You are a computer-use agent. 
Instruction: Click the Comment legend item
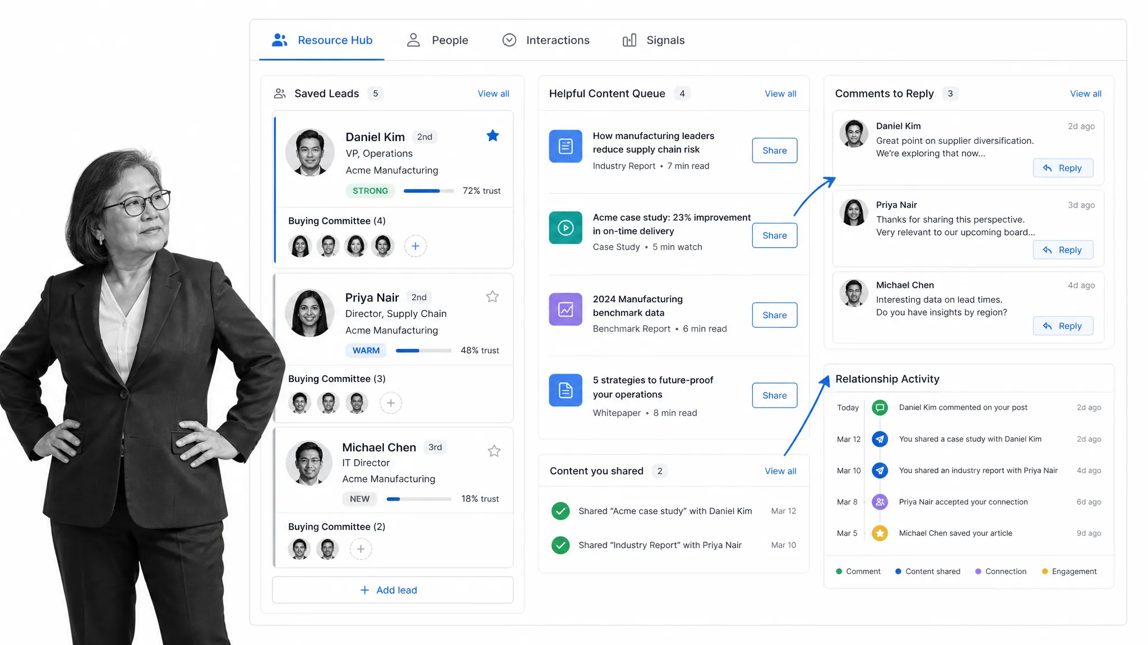tap(858, 572)
